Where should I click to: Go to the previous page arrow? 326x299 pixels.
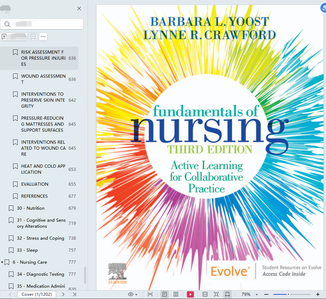coord(10,294)
